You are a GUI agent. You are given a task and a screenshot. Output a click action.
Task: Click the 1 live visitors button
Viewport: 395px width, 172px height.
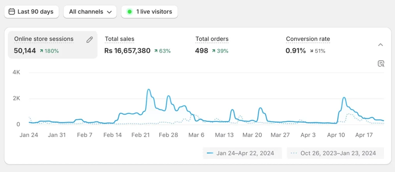[x=149, y=12]
